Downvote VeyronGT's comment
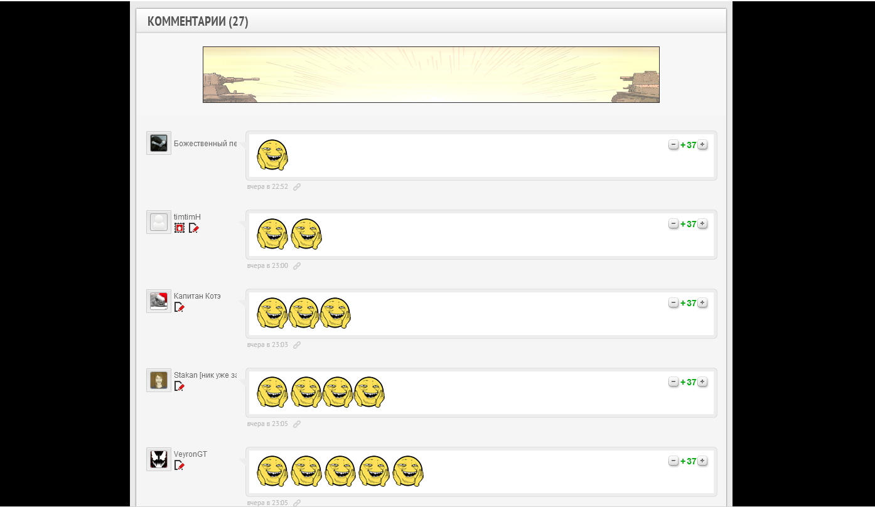The width and height of the screenshot is (875, 507). pos(674,461)
